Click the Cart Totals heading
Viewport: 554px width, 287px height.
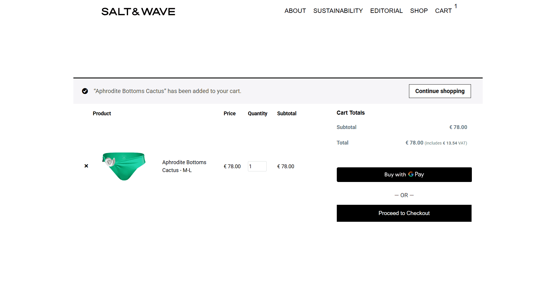[351, 113]
